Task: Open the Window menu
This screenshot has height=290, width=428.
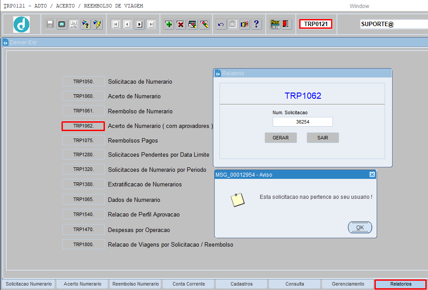Action: (x=359, y=6)
